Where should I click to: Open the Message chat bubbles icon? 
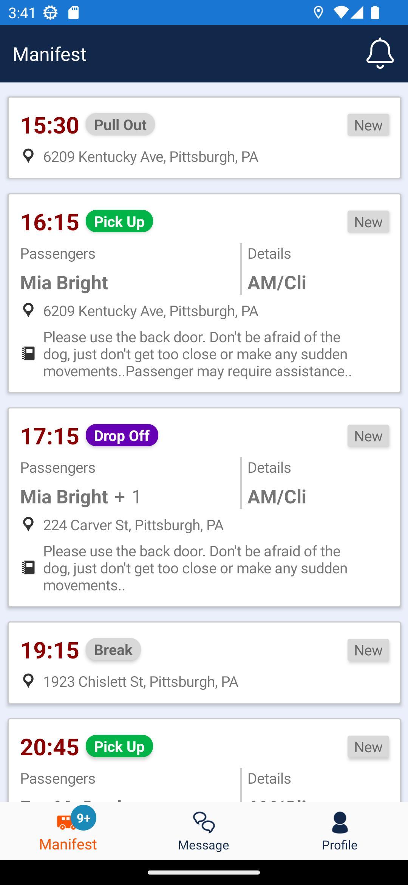[204, 822]
